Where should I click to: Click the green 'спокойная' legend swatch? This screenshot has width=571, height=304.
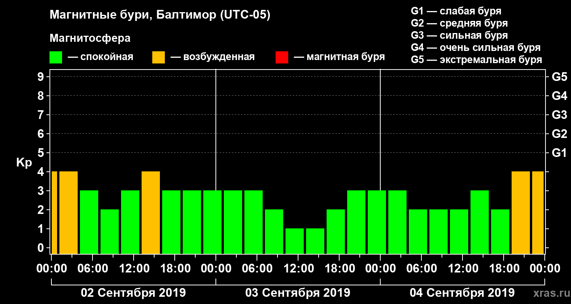[x=56, y=57]
